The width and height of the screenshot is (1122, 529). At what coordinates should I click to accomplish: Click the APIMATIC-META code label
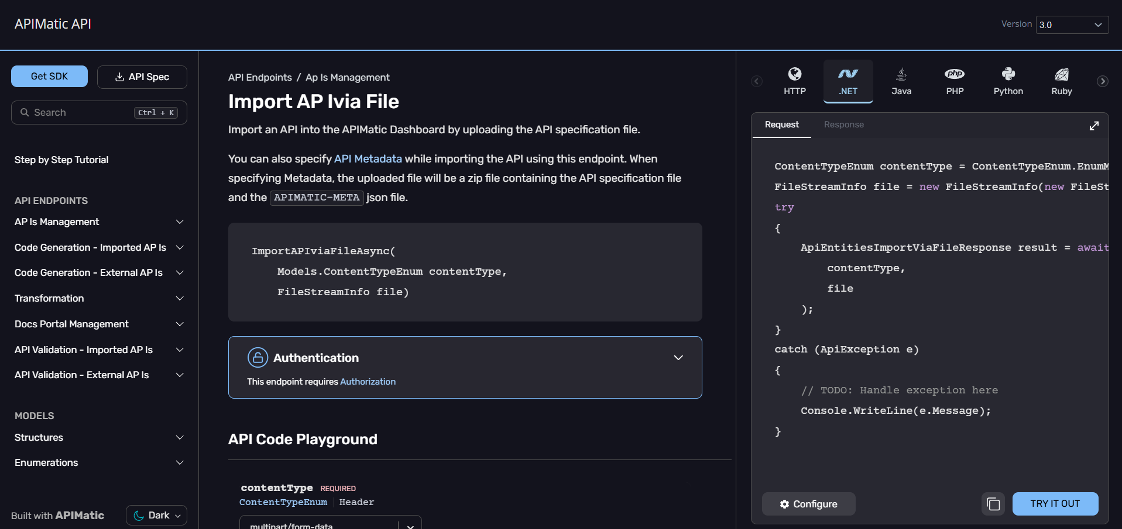tap(317, 198)
